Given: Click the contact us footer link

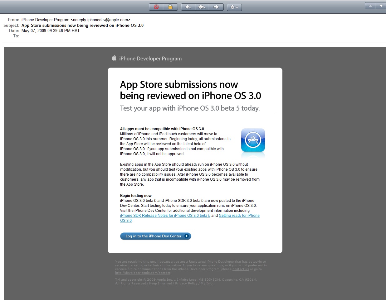Looking at the screenshot, I should click(241, 269).
